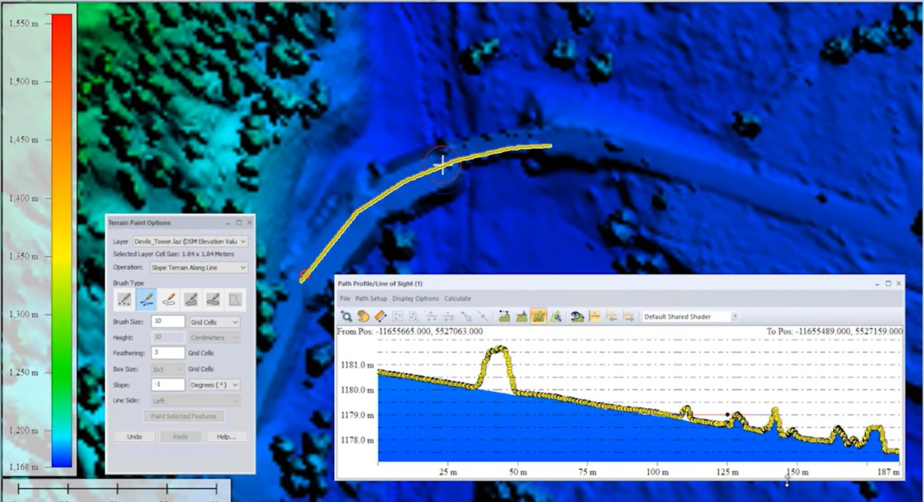This screenshot has width=924, height=502.
Task: Open the Slope units dropdown Degrees
Action: click(x=215, y=384)
